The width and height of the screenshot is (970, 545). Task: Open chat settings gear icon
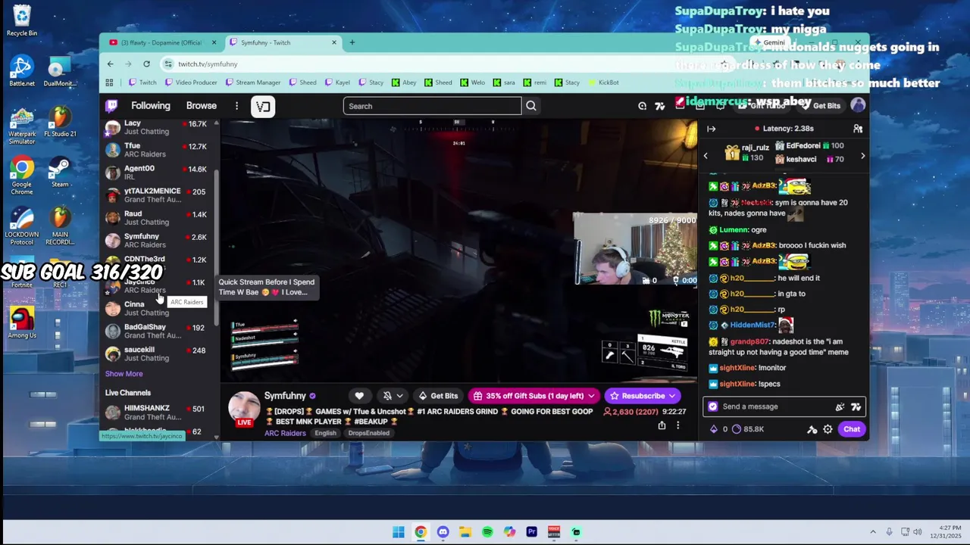828,429
